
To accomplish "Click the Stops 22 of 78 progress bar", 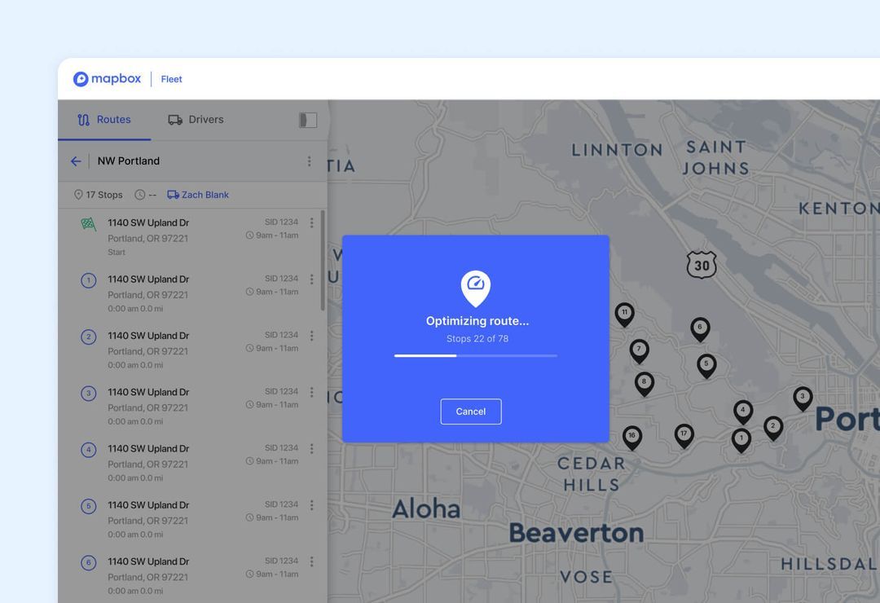I will (x=476, y=355).
